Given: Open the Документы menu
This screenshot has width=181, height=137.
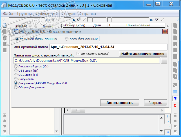Looking at the screenshot, I should 46,14.
